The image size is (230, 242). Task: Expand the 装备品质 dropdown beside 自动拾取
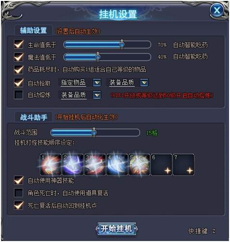coord(144,83)
